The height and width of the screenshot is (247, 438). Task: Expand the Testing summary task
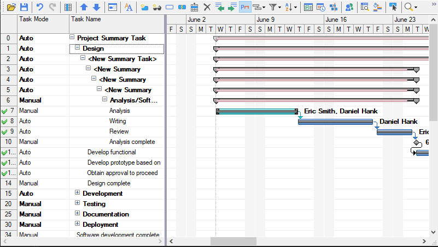click(x=78, y=203)
